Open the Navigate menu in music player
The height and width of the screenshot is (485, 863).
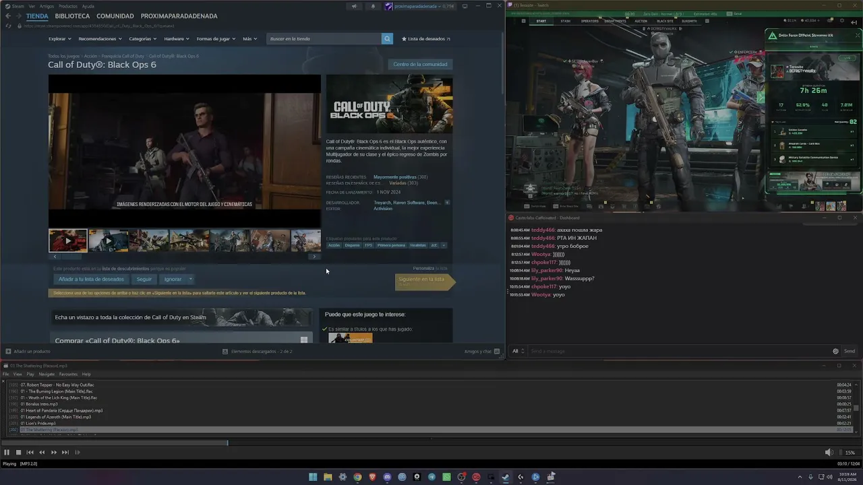tap(47, 374)
